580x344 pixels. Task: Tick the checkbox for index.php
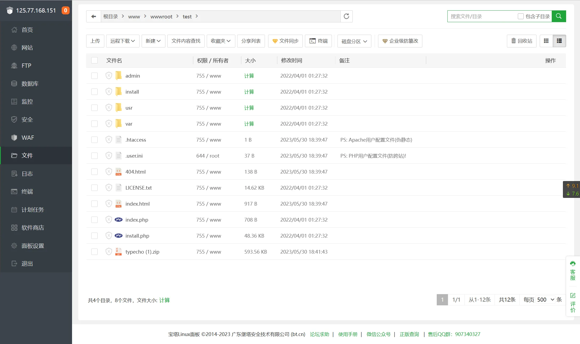point(94,220)
